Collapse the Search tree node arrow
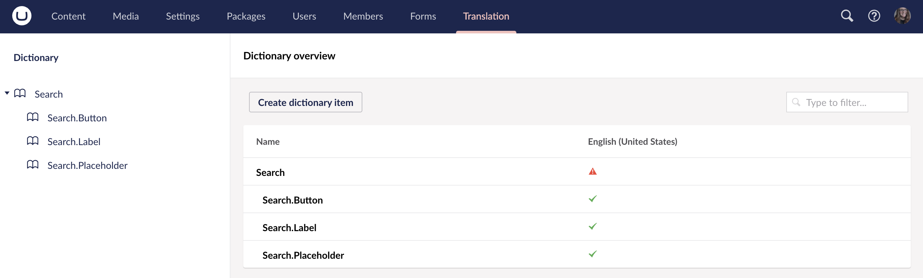Screen dimensions: 923x278 (x=7, y=93)
